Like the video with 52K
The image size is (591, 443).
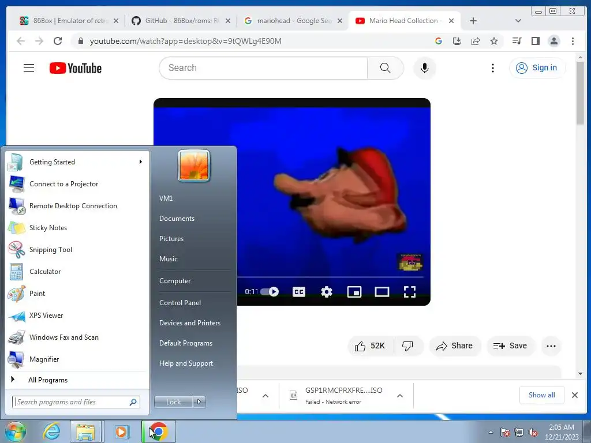click(370, 346)
